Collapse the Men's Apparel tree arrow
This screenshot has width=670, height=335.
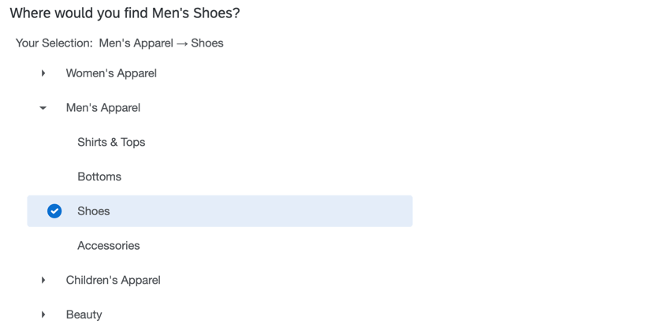(x=43, y=108)
